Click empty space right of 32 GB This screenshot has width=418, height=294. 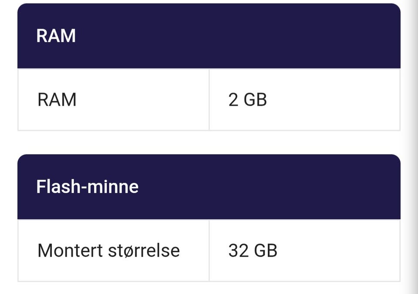point(340,251)
